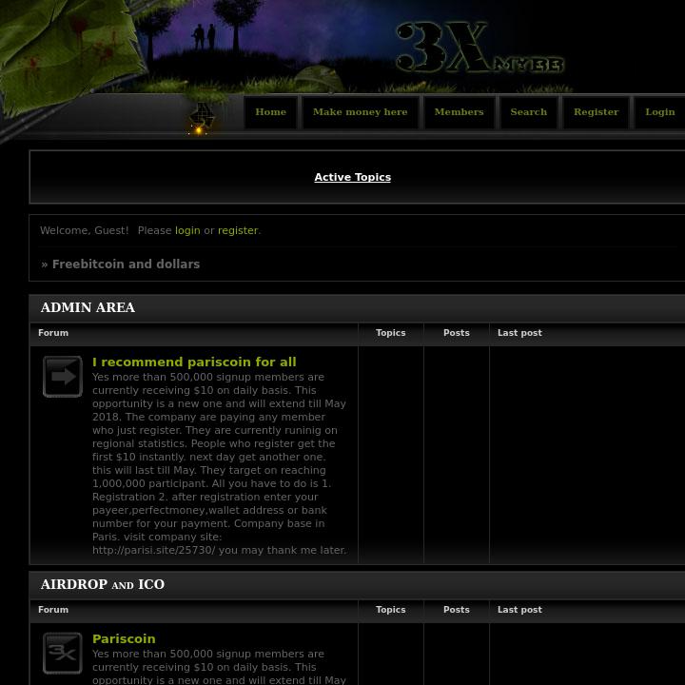This screenshot has width=685, height=685.
Task: Click the 3X MyBB logo in header
Action: (x=479, y=50)
